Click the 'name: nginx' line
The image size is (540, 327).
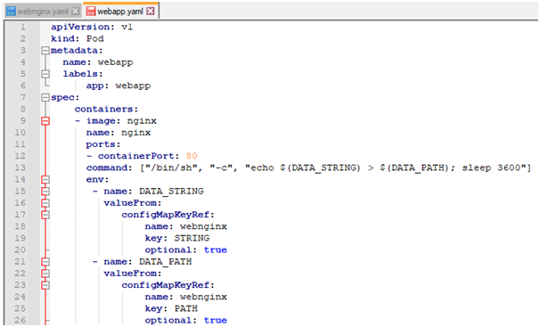pyautogui.click(x=119, y=133)
